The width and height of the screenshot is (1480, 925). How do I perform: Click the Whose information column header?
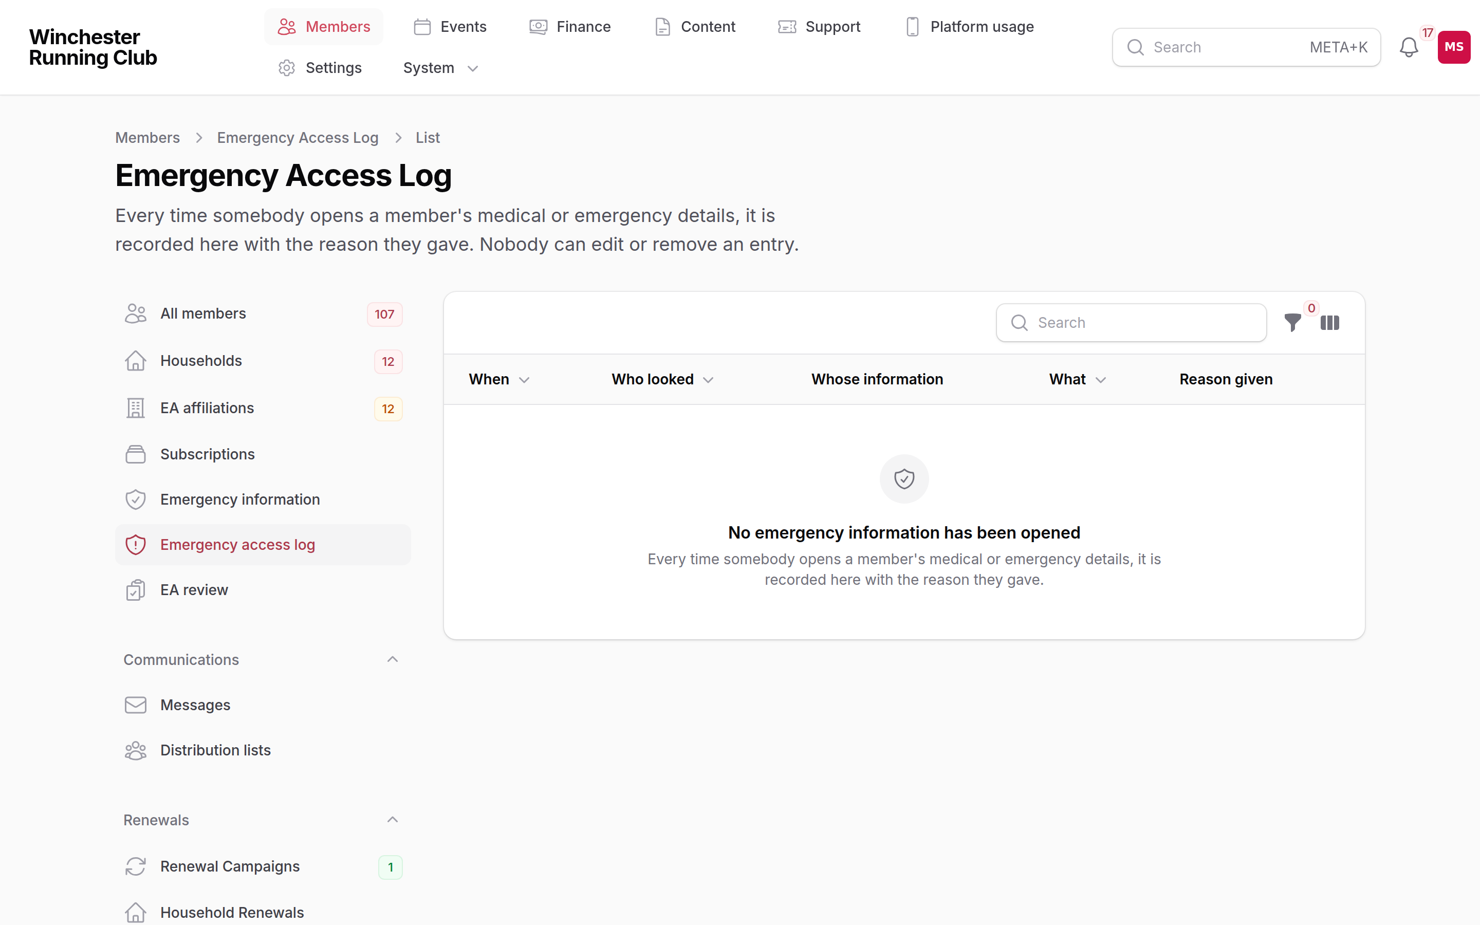(877, 379)
